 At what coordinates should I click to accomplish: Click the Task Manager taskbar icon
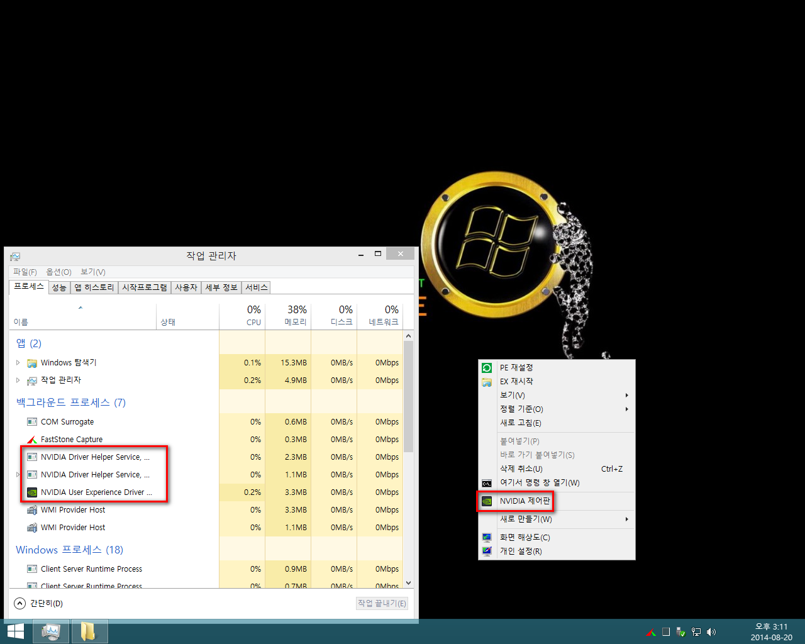(x=51, y=631)
